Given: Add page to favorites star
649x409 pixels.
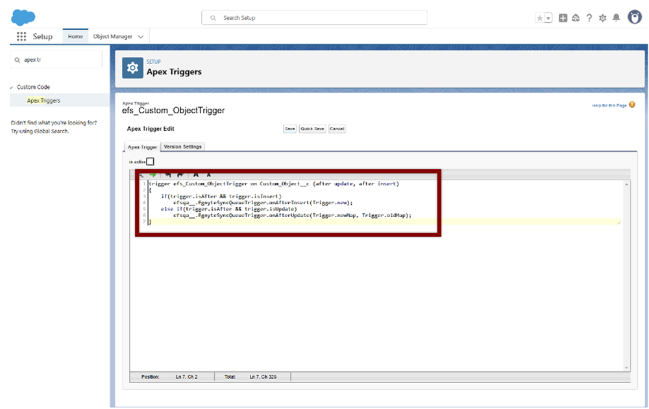Looking at the screenshot, I should [x=539, y=18].
